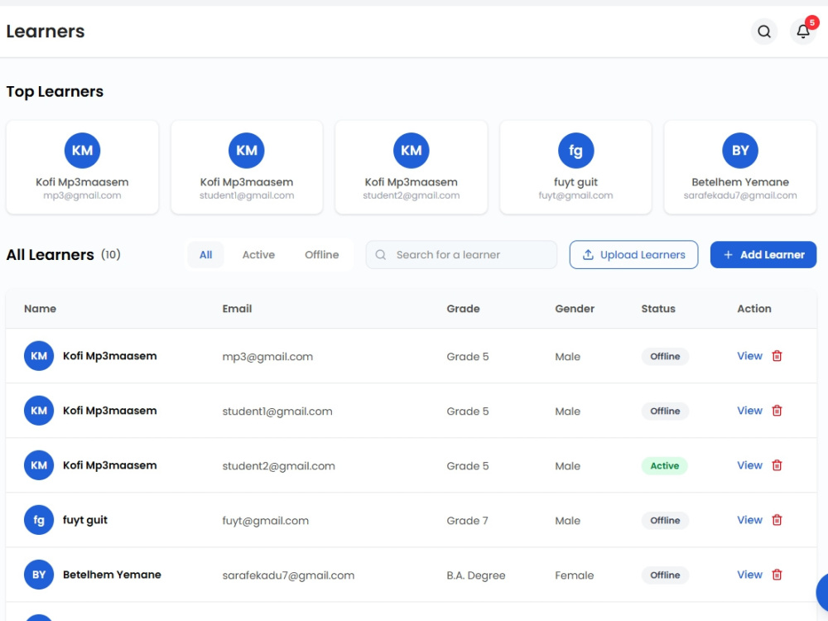View learner with email student1@gmail.com
The width and height of the screenshot is (828, 621).
(749, 411)
